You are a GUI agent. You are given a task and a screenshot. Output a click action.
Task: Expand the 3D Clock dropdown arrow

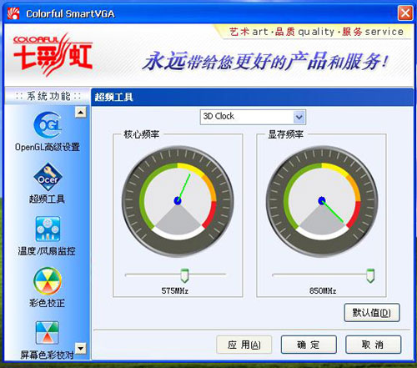point(299,117)
